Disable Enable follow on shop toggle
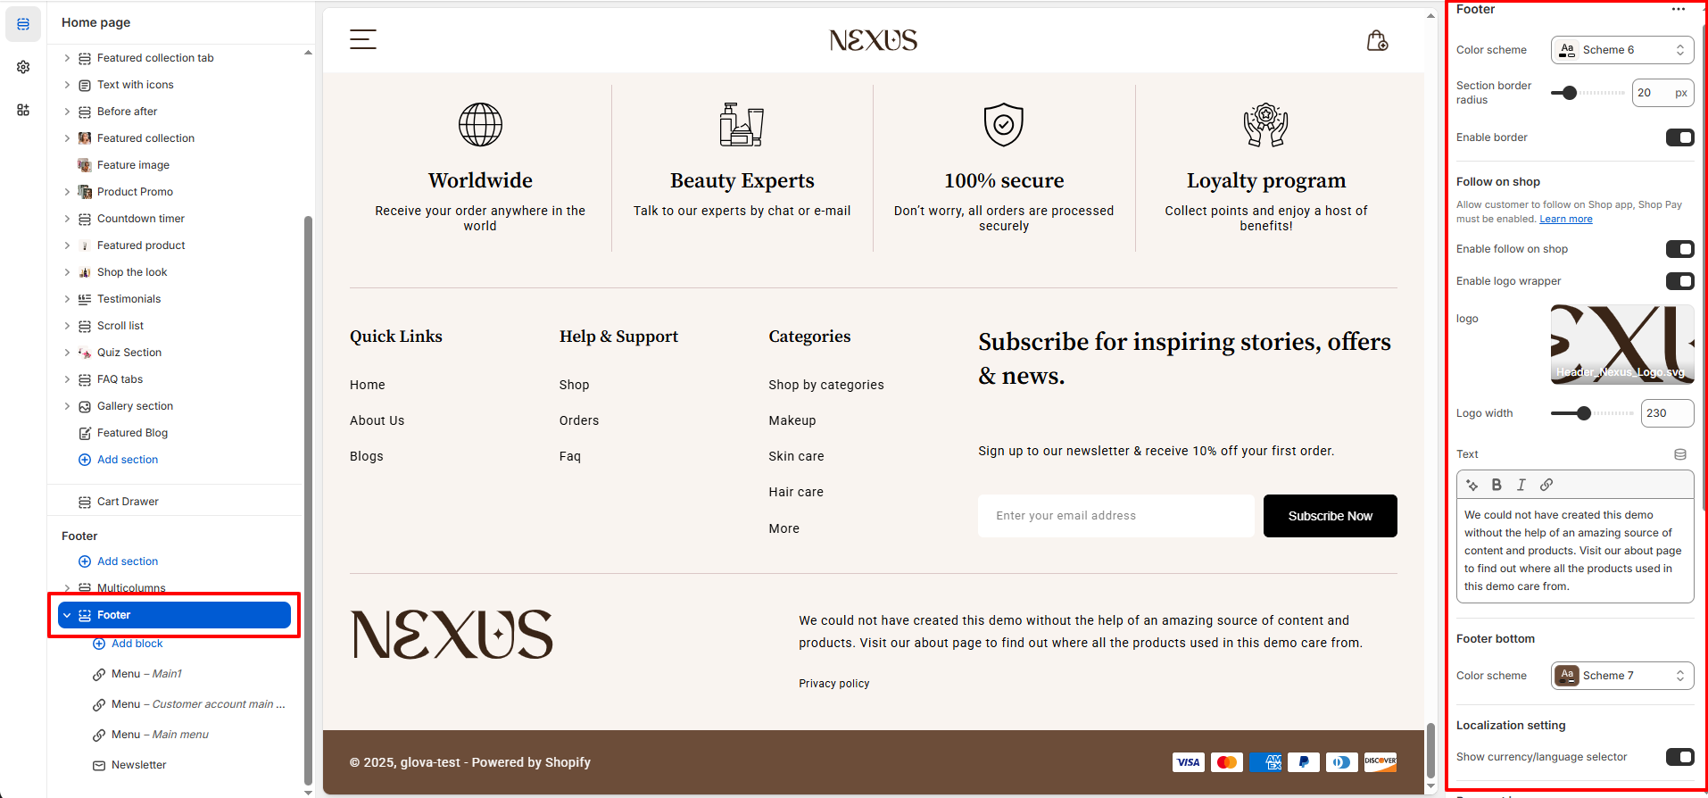Viewport: 1708px width, 798px height. coord(1679,249)
